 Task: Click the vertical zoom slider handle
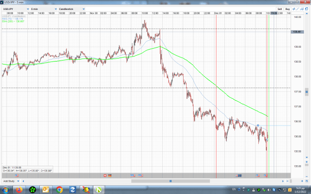click(307, 165)
